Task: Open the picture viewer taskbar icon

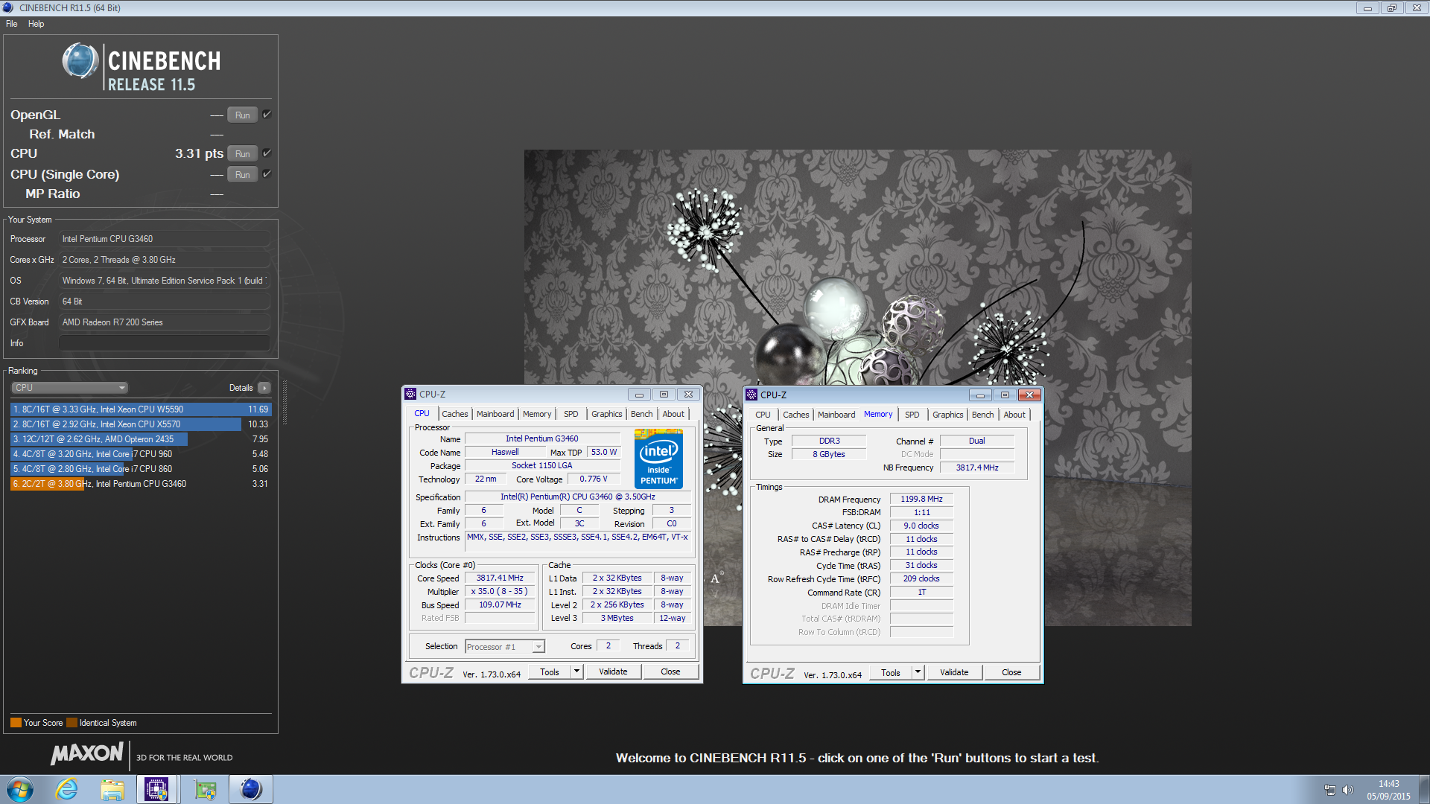Action: click(205, 789)
